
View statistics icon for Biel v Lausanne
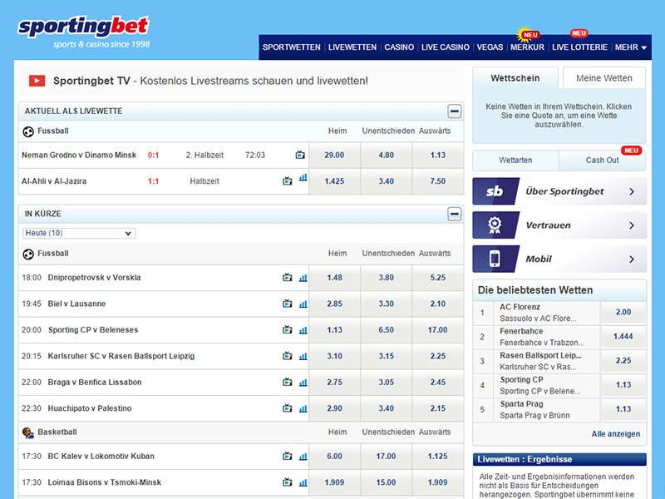click(303, 304)
